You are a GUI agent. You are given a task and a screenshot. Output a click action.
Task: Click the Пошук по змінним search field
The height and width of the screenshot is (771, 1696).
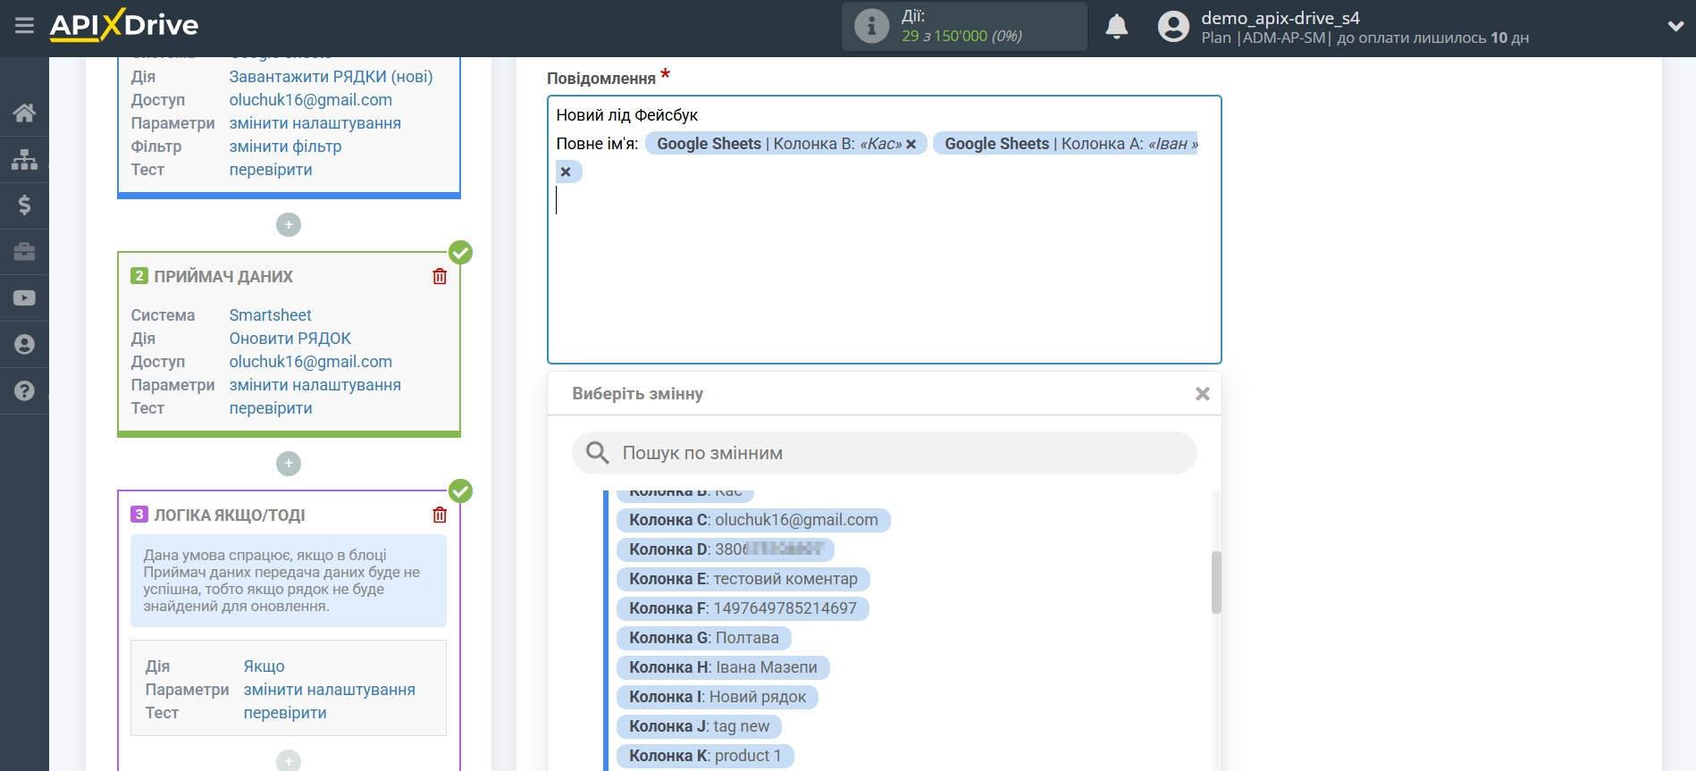coord(884,453)
